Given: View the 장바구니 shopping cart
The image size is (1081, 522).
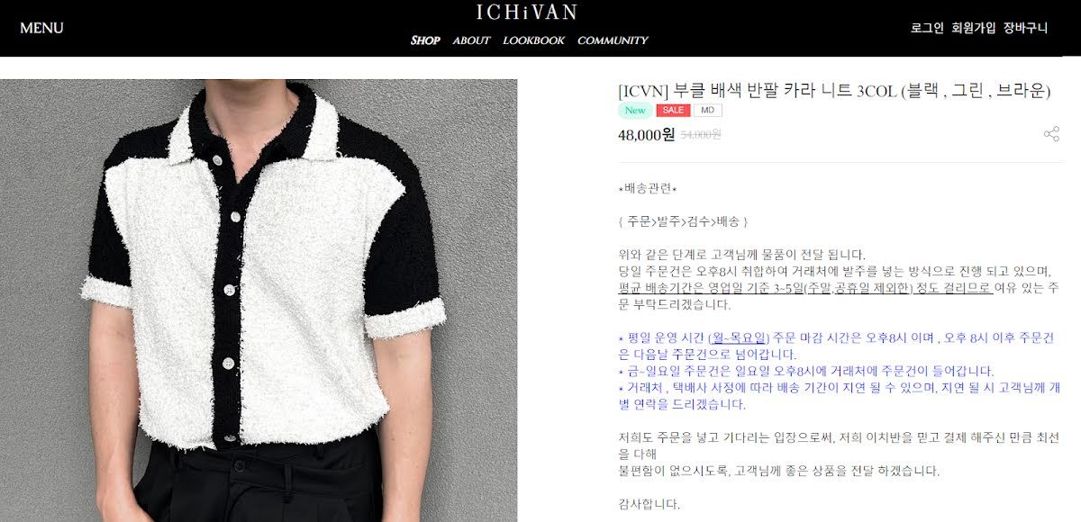Looking at the screenshot, I should point(1026,28).
